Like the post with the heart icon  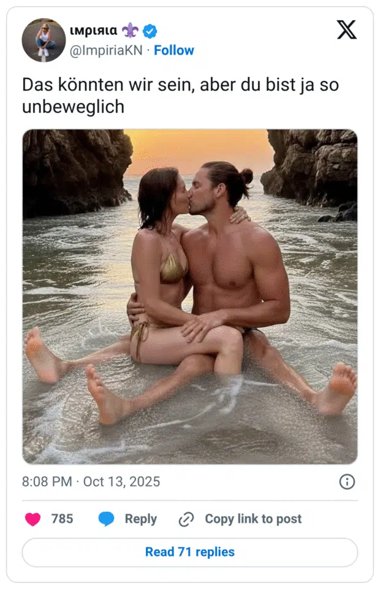[32, 519]
